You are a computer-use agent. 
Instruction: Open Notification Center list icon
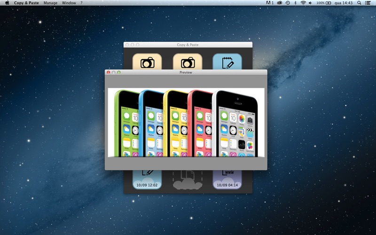point(368,3)
